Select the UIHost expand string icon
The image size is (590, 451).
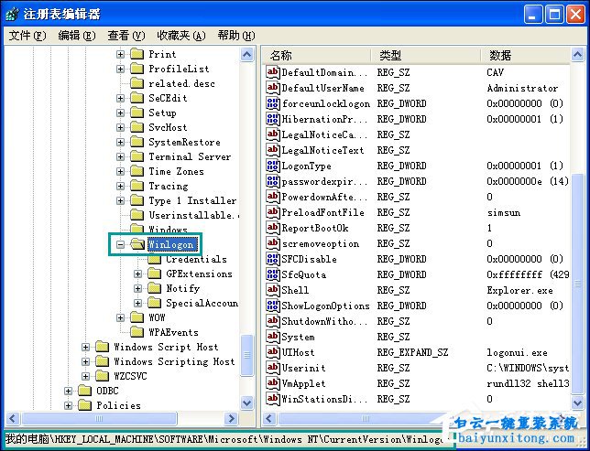(x=273, y=352)
